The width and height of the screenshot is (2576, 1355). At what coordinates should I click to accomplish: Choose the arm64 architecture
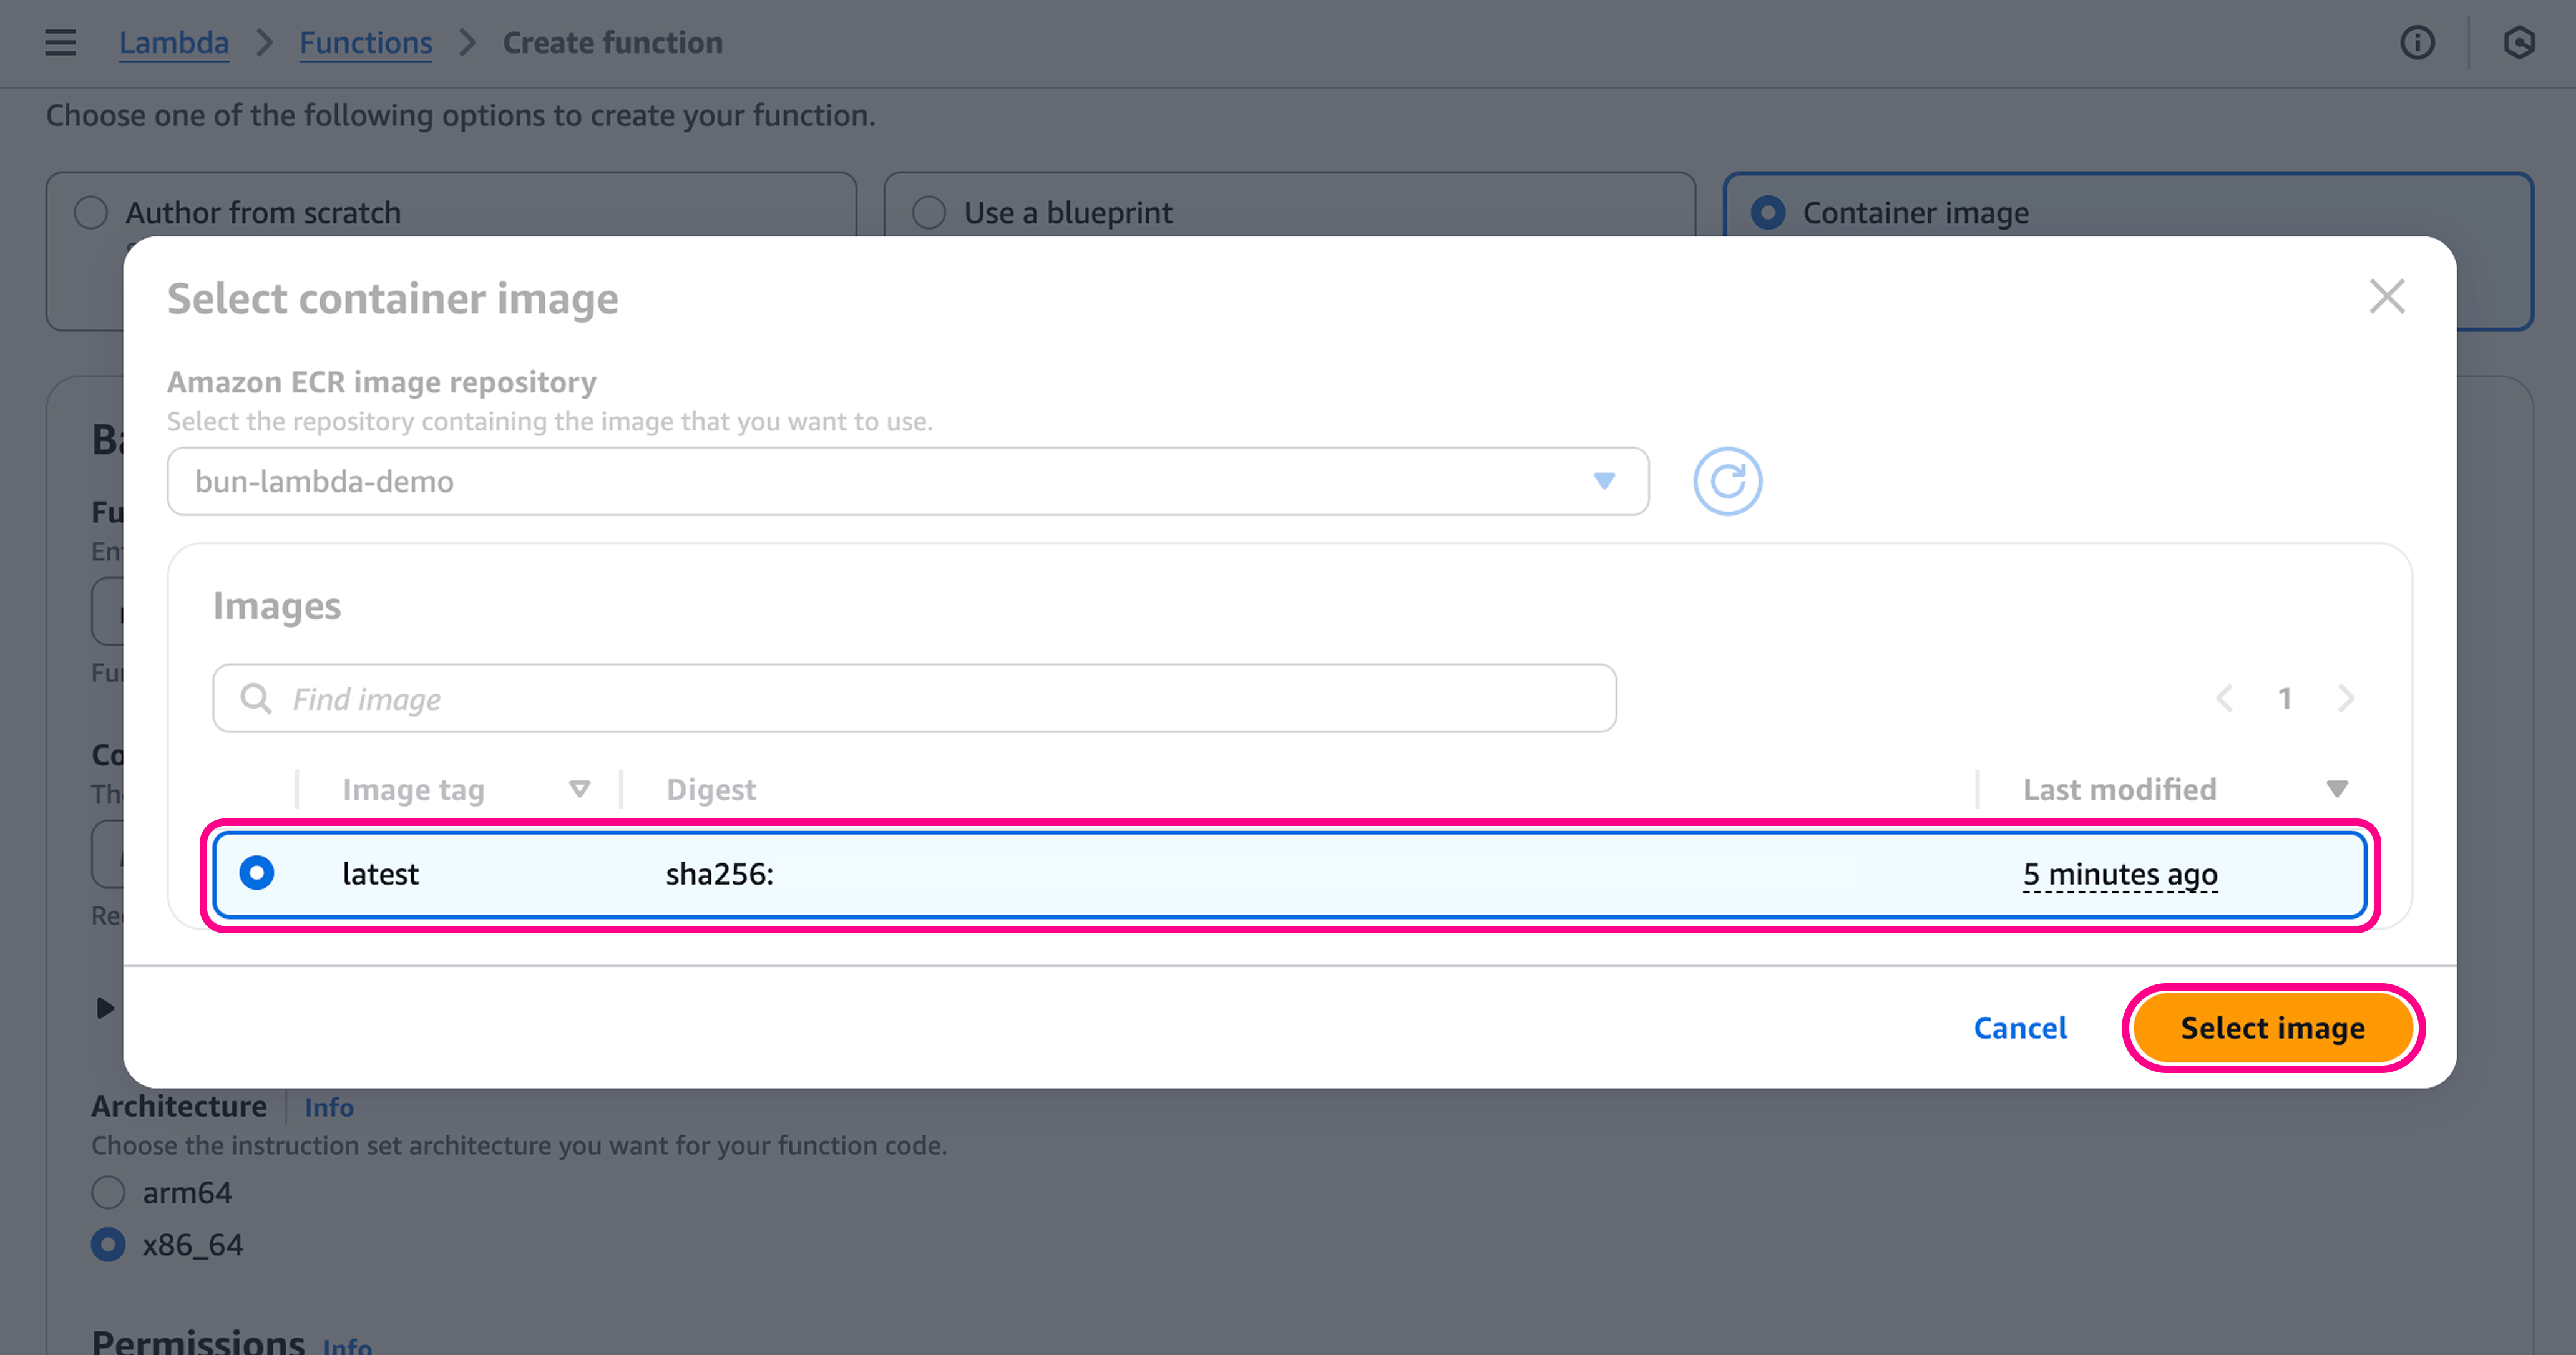108,1192
